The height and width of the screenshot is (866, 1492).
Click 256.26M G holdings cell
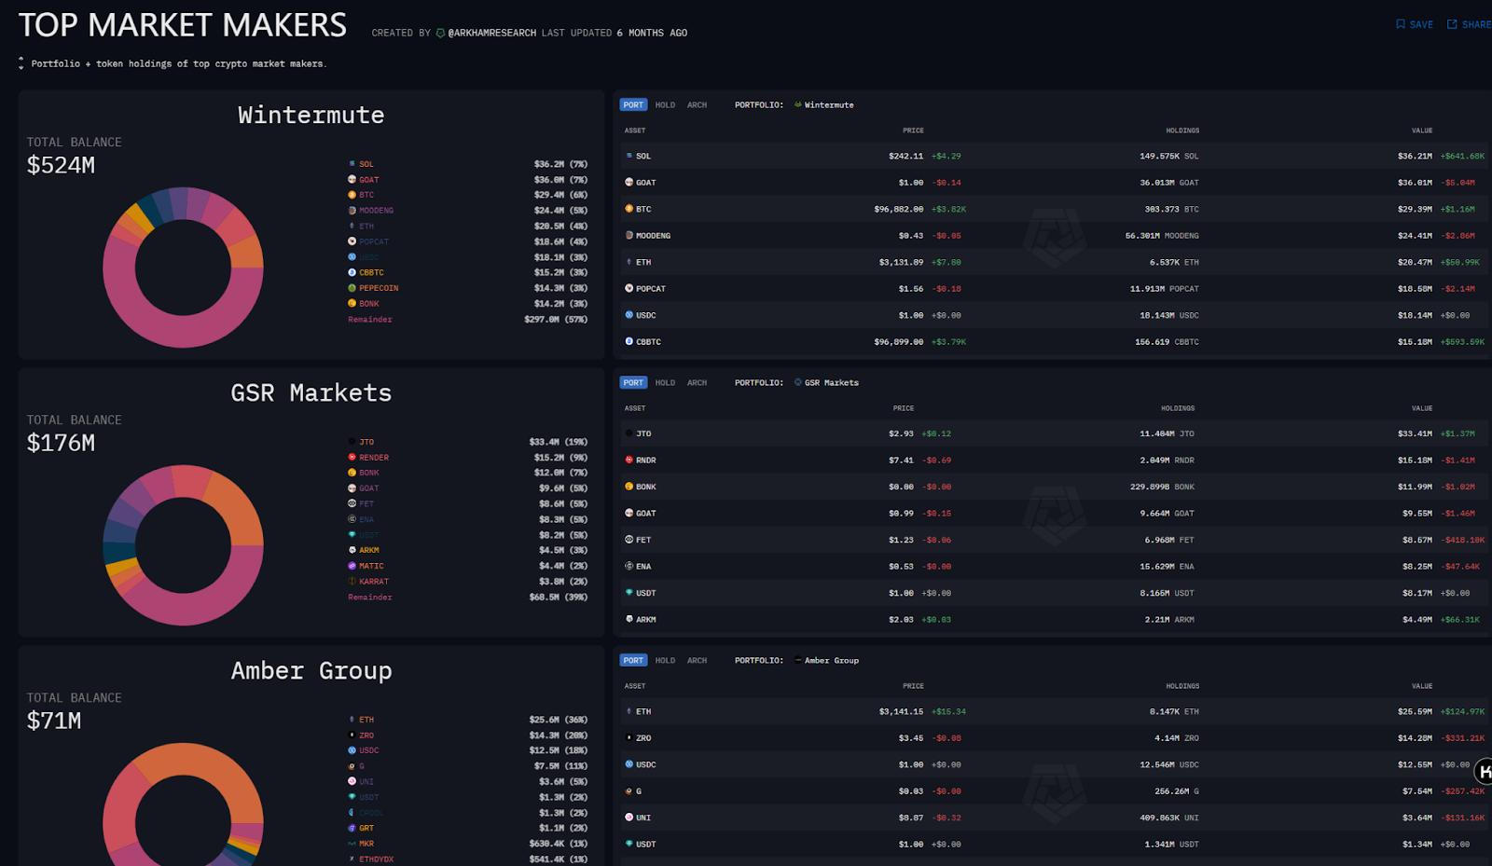[x=1177, y=790]
